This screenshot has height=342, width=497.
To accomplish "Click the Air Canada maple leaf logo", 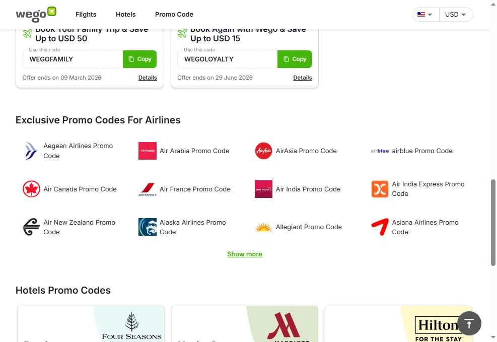I will click(31, 189).
